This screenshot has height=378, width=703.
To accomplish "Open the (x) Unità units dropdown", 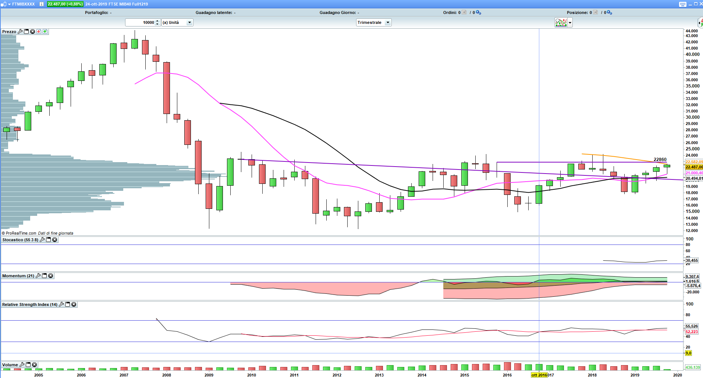I will pos(177,22).
